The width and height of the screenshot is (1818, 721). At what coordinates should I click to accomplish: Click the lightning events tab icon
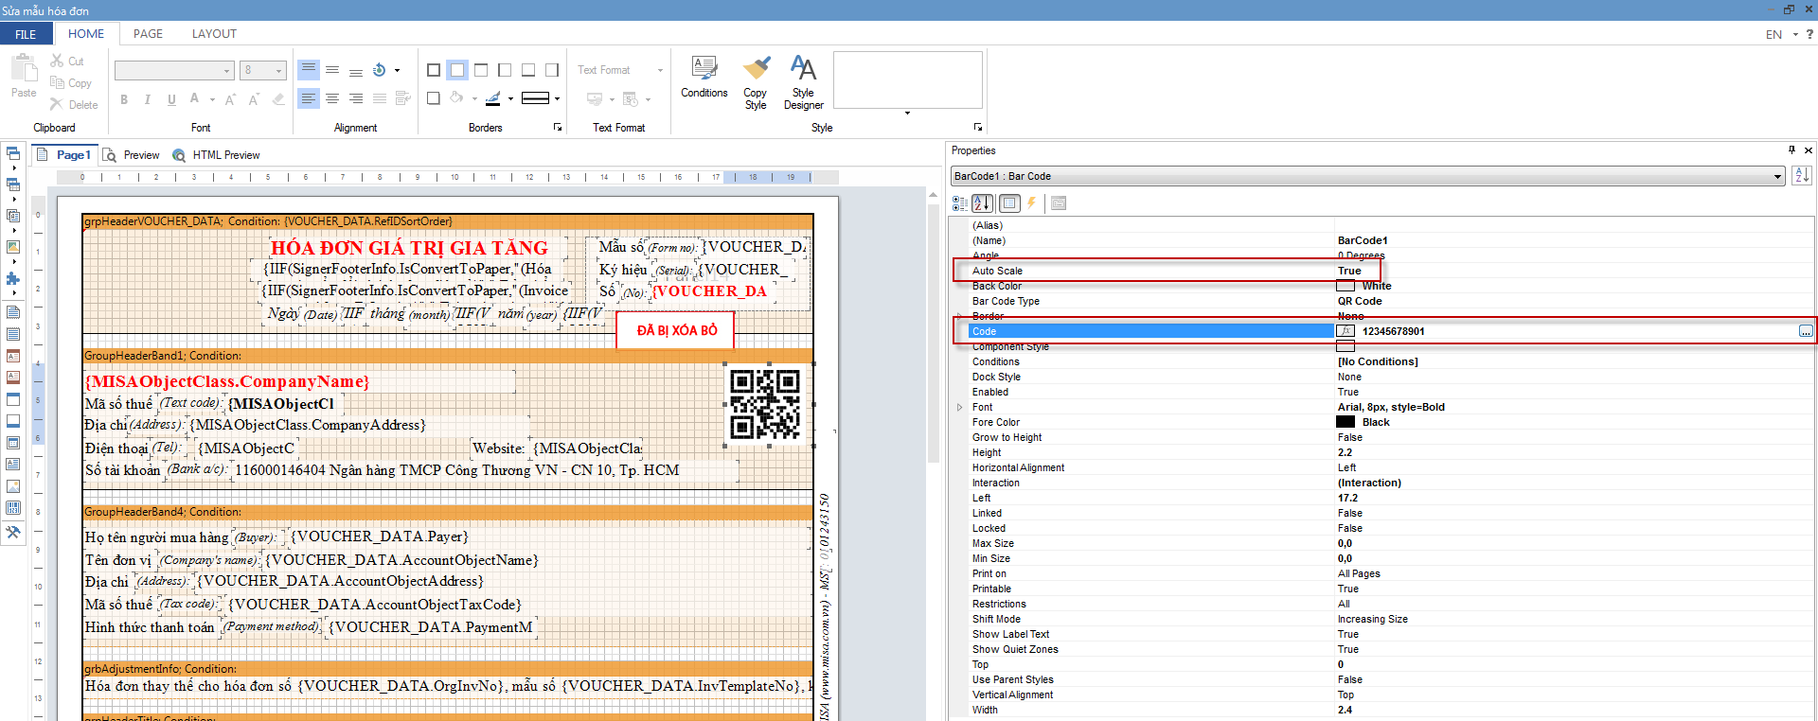coord(1031,203)
